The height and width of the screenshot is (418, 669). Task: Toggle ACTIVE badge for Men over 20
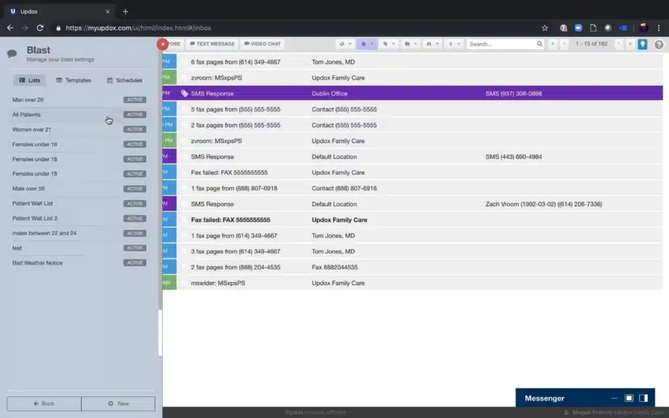135,100
